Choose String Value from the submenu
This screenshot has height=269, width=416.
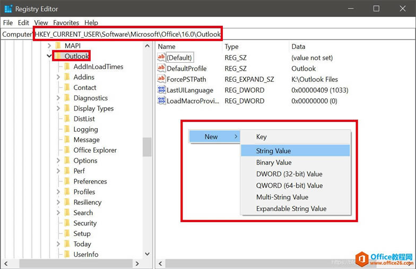click(x=296, y=151)
